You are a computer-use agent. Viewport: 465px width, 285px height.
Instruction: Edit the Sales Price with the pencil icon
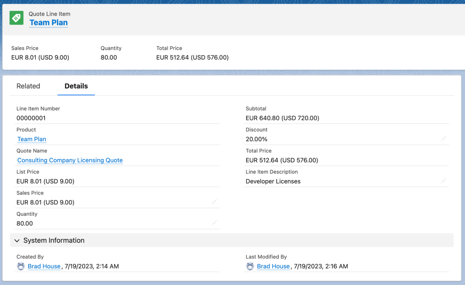215,201
